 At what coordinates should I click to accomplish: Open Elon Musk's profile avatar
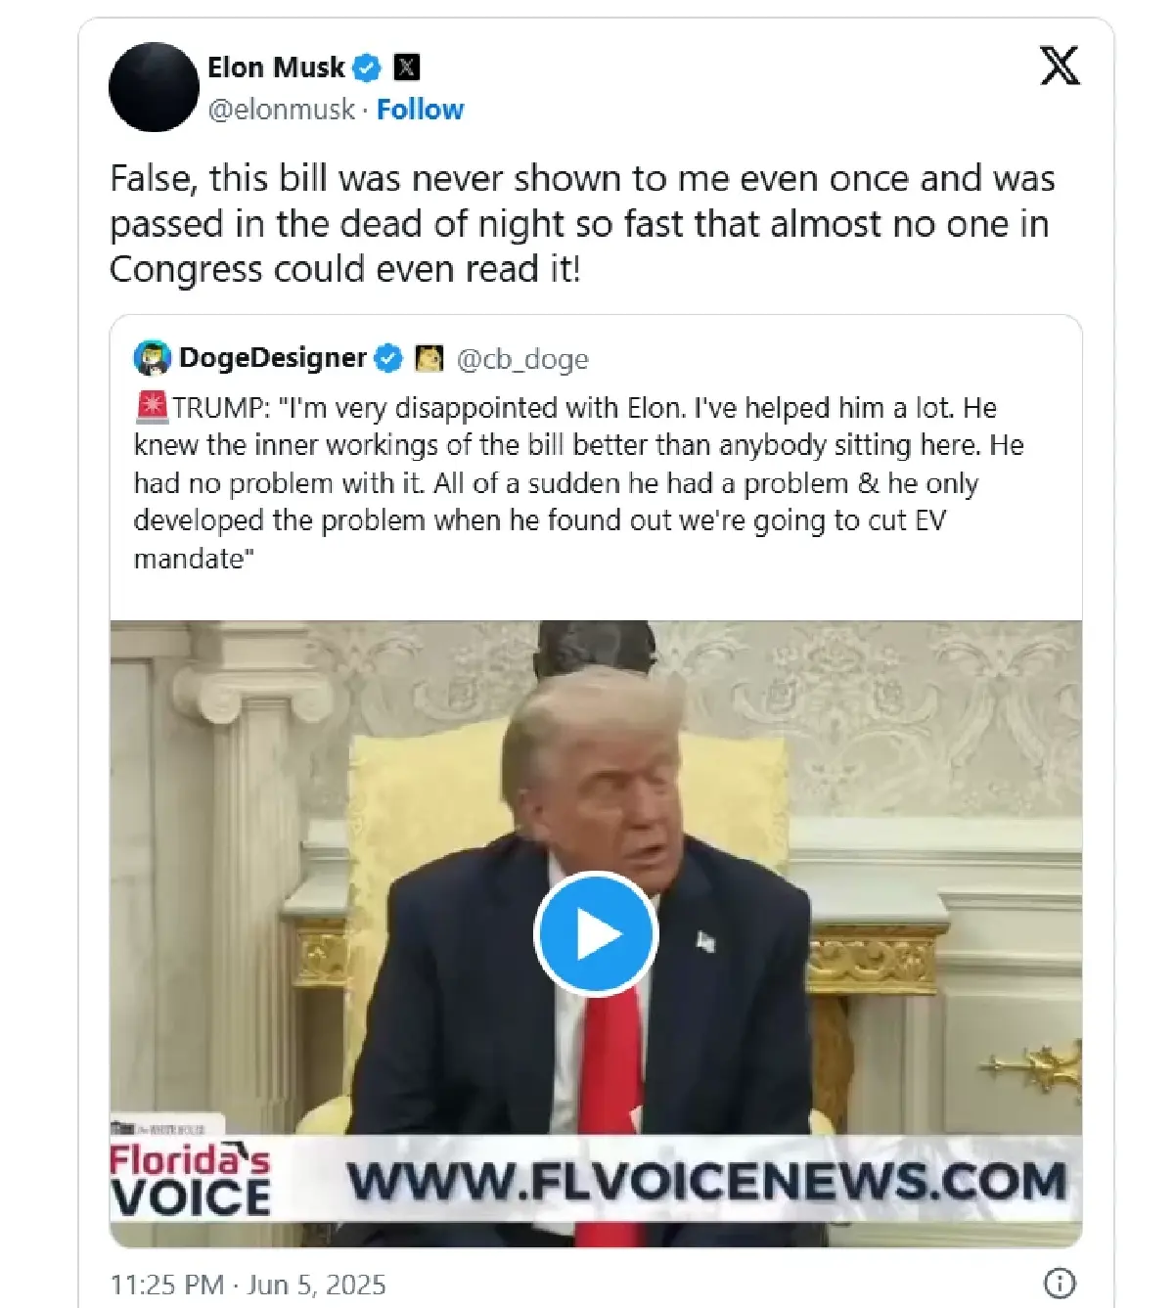[154, 87]
